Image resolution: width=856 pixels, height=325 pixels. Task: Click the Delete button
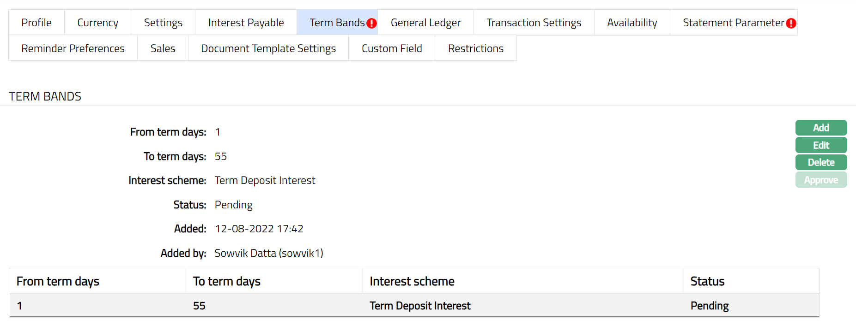821,162
